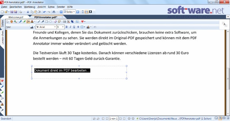Open search with the binoculars icon

[54, 12]
